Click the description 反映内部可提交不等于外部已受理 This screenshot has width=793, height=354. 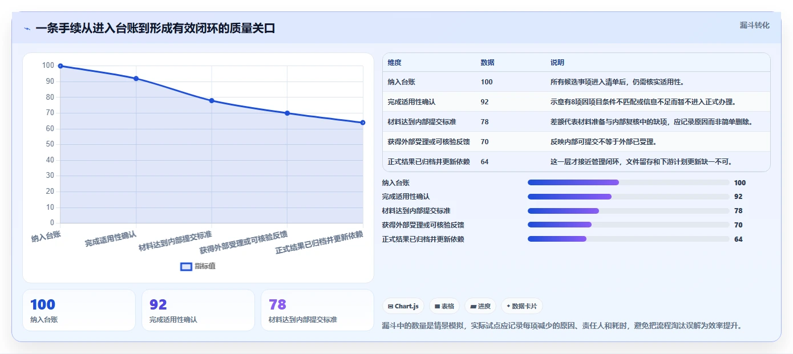[x=605, y=142]
